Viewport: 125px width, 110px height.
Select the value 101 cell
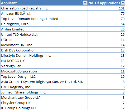(x=106, y=8)
